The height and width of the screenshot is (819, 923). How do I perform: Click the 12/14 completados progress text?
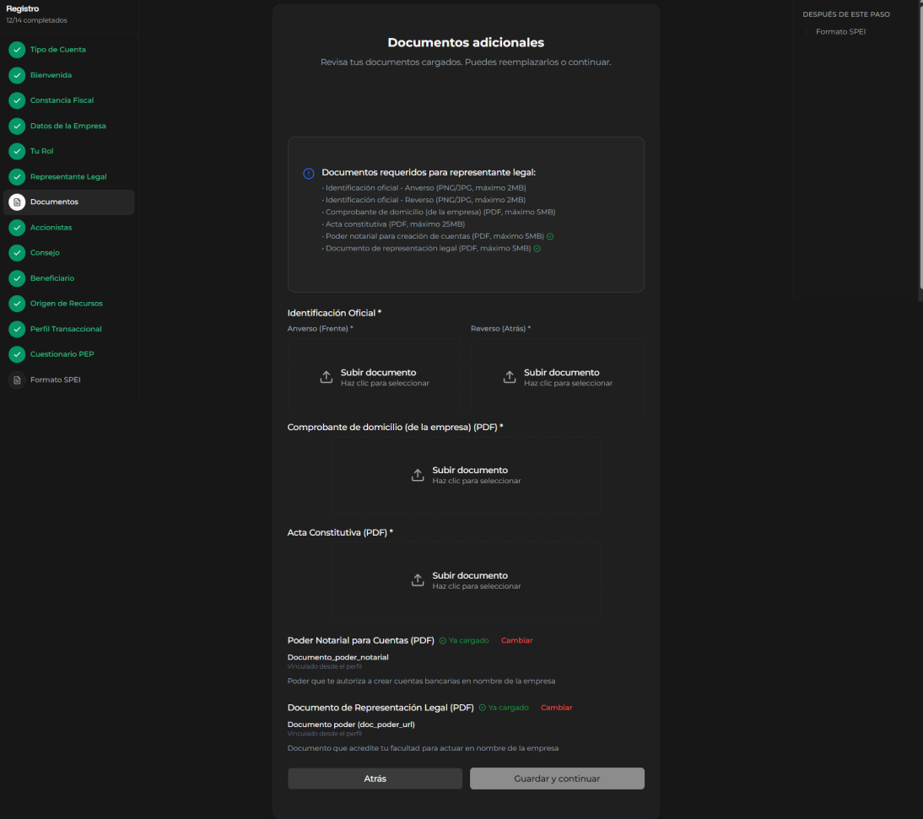coord(36,20)
